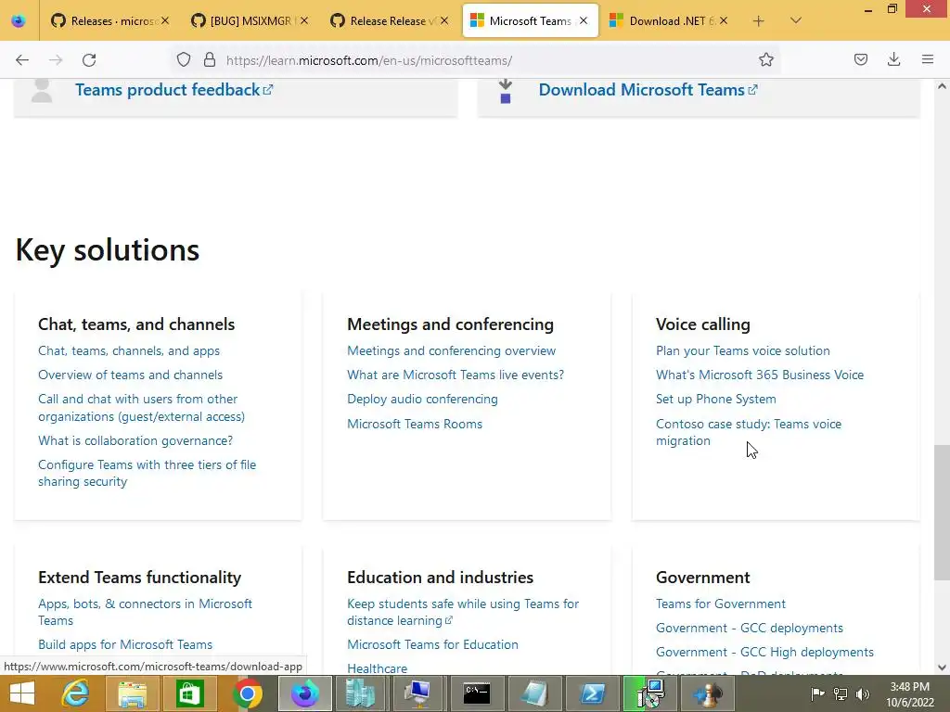Open Keep students safe link
The image size is (950, 712).
tap(463, 612)
